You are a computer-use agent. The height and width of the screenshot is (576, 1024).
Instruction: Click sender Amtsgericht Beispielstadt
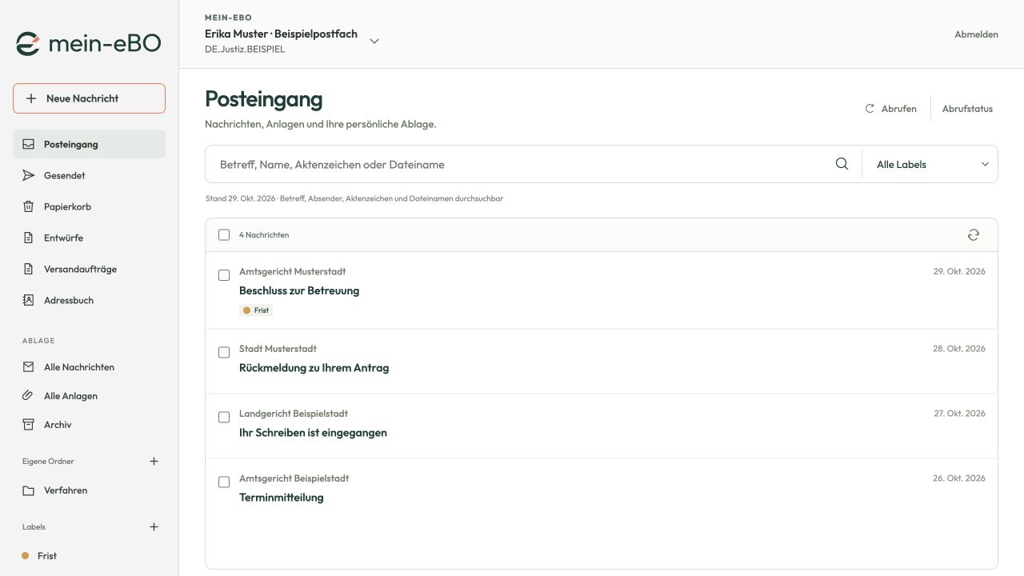coord(294,478)
